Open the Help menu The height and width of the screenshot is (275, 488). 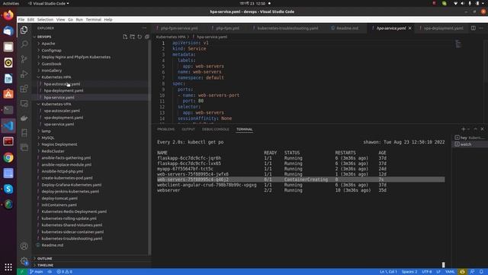[x=108, y=20]
